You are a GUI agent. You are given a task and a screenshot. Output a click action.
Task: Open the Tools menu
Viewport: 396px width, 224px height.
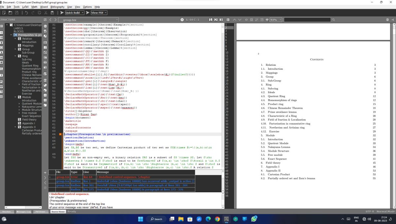(16, 7)
